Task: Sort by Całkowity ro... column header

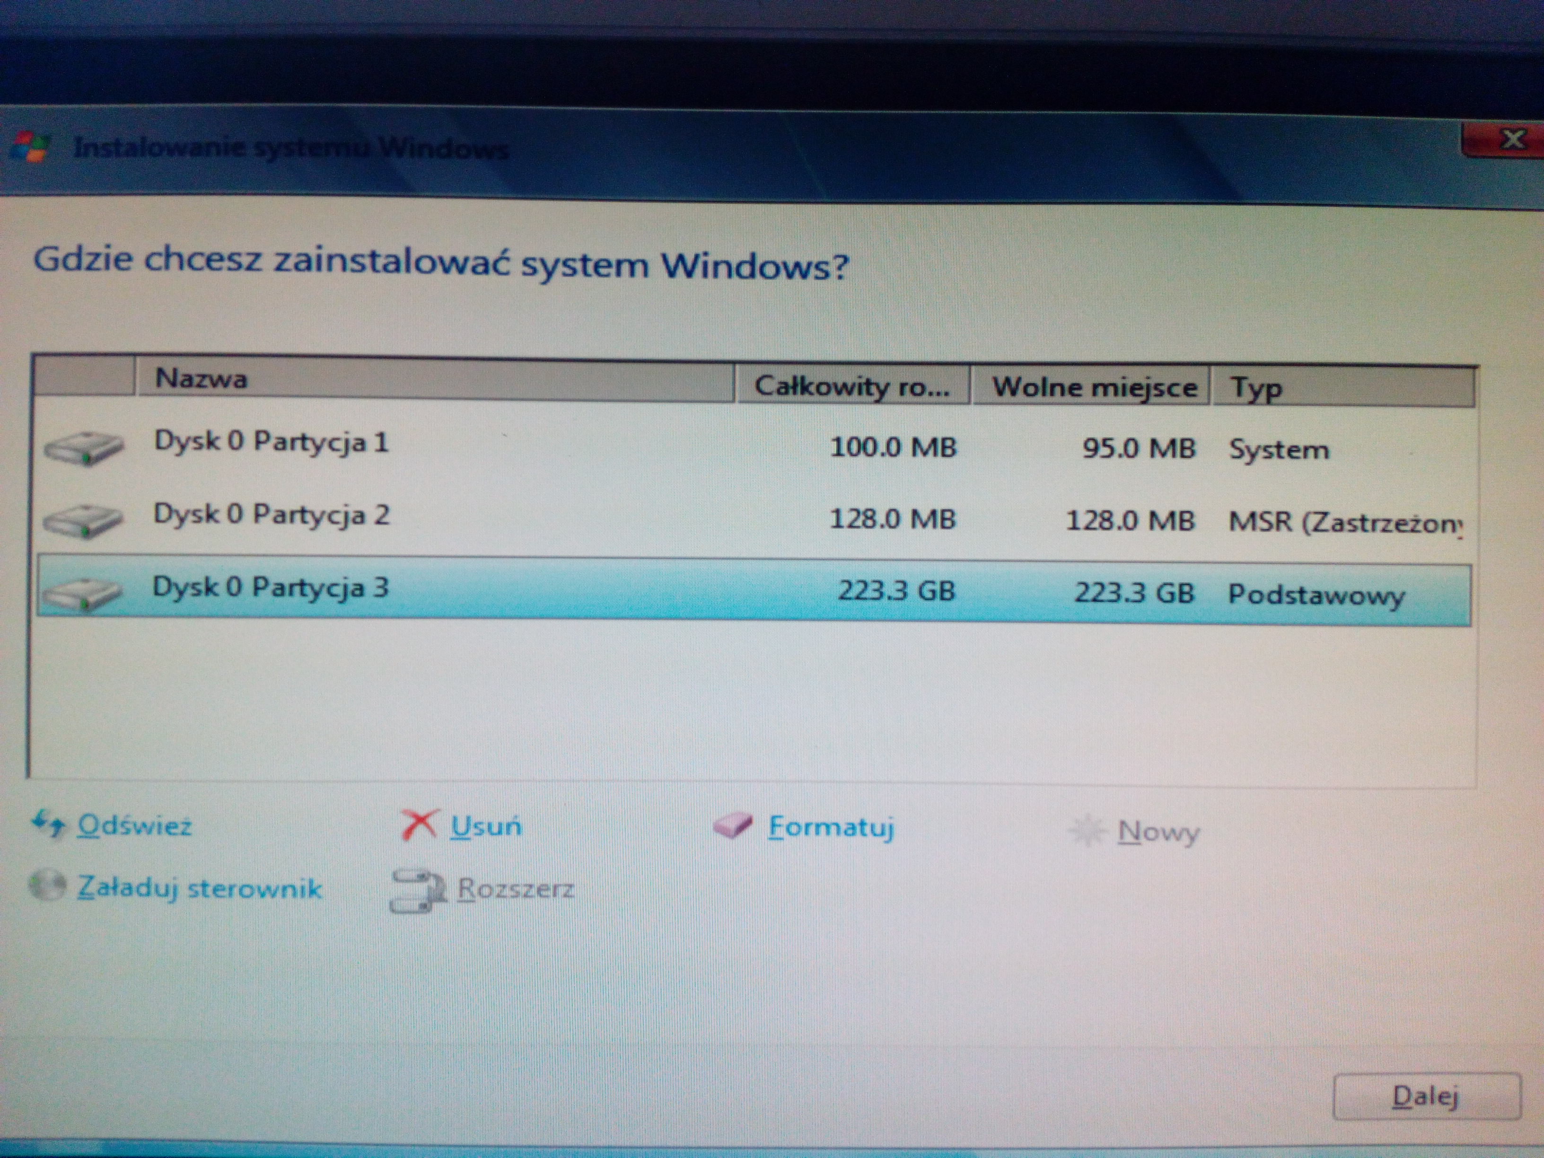Action: coord(853,386)
